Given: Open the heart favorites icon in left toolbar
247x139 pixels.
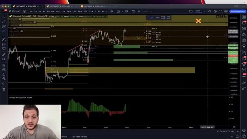Looking at the screenshot, I should pos(4,49).
